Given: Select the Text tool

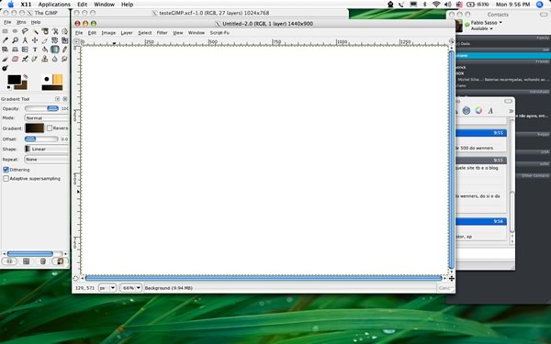Looking at the screenshot, I should click(x=35, y=50).
